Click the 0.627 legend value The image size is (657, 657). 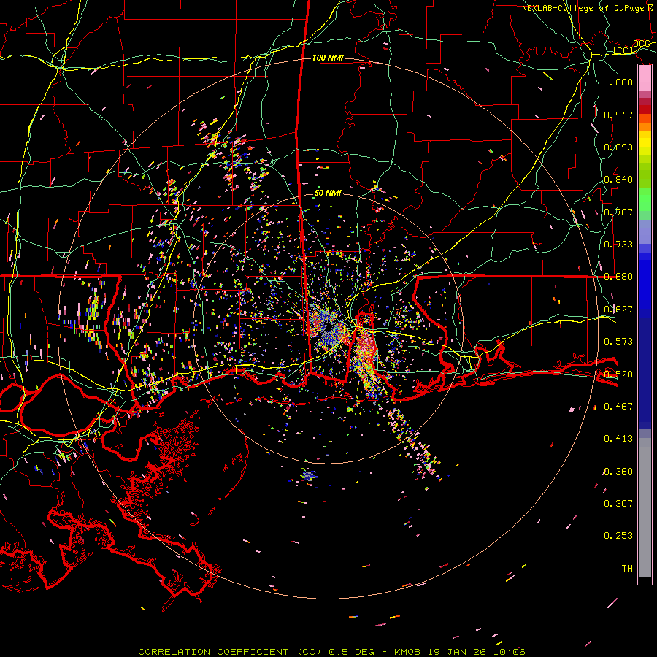618,310
